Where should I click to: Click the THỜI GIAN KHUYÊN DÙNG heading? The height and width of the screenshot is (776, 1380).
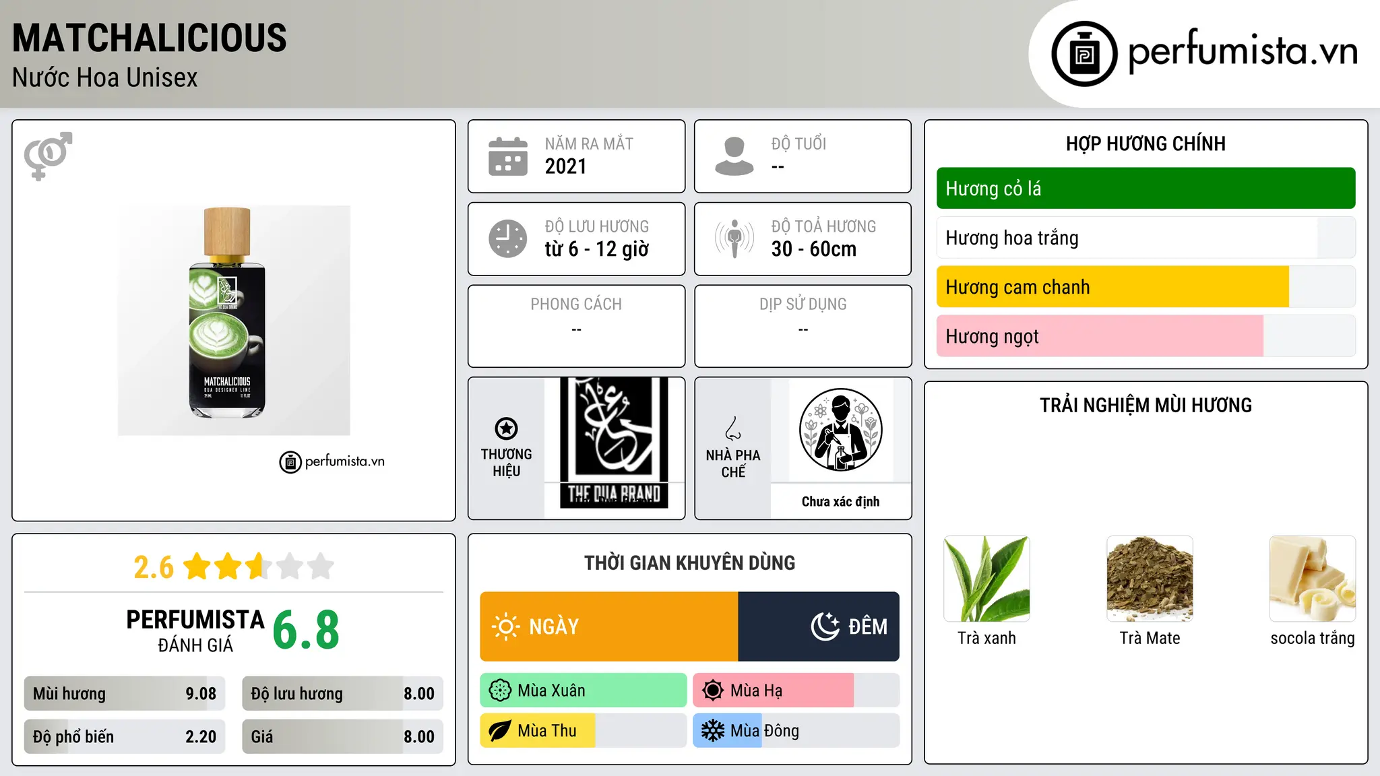click(690, 562)
